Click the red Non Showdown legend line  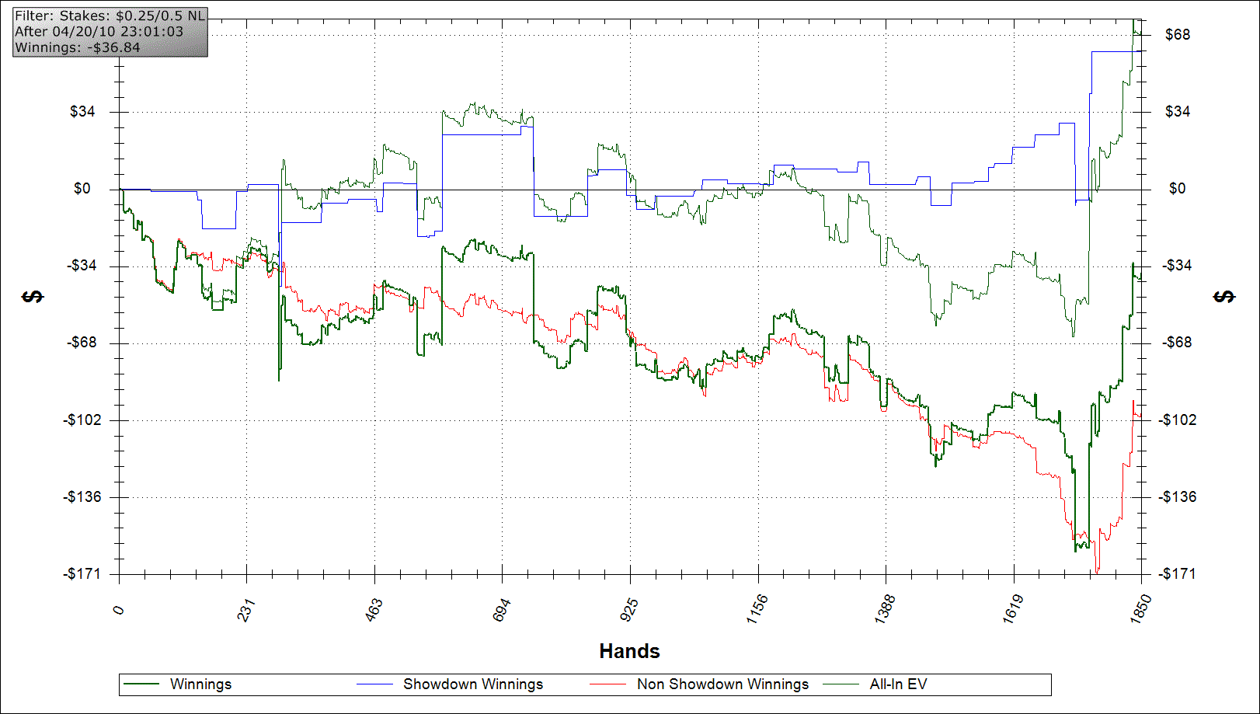(608, 684)
